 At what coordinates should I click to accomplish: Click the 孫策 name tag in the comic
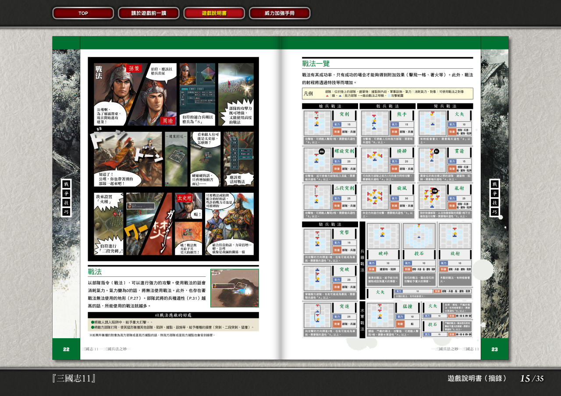(x=133, y=68)
